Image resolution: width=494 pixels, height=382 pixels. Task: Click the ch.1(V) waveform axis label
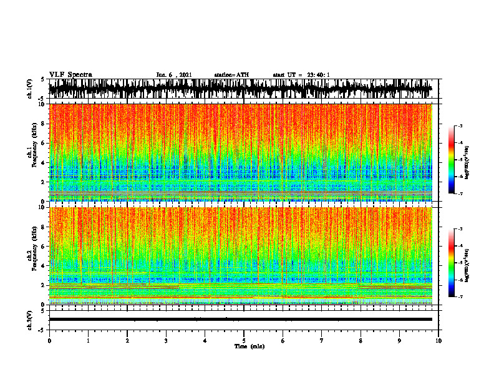coord(30,89)
